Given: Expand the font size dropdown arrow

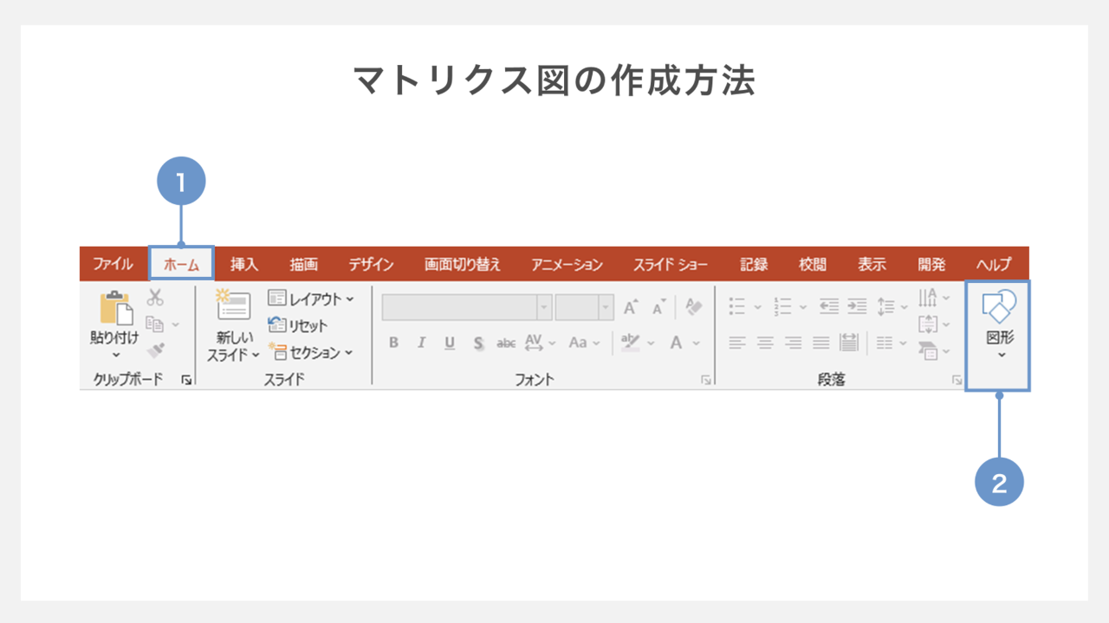Looking at the screenshot, I should [606, 307].
